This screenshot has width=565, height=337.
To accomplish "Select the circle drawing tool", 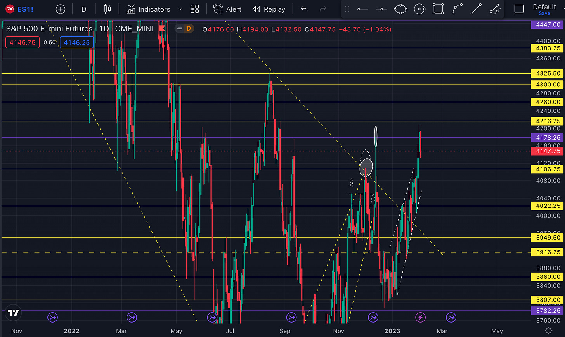I will 419,9.
